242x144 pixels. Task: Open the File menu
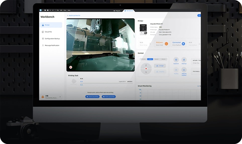[x=58, y=10]
